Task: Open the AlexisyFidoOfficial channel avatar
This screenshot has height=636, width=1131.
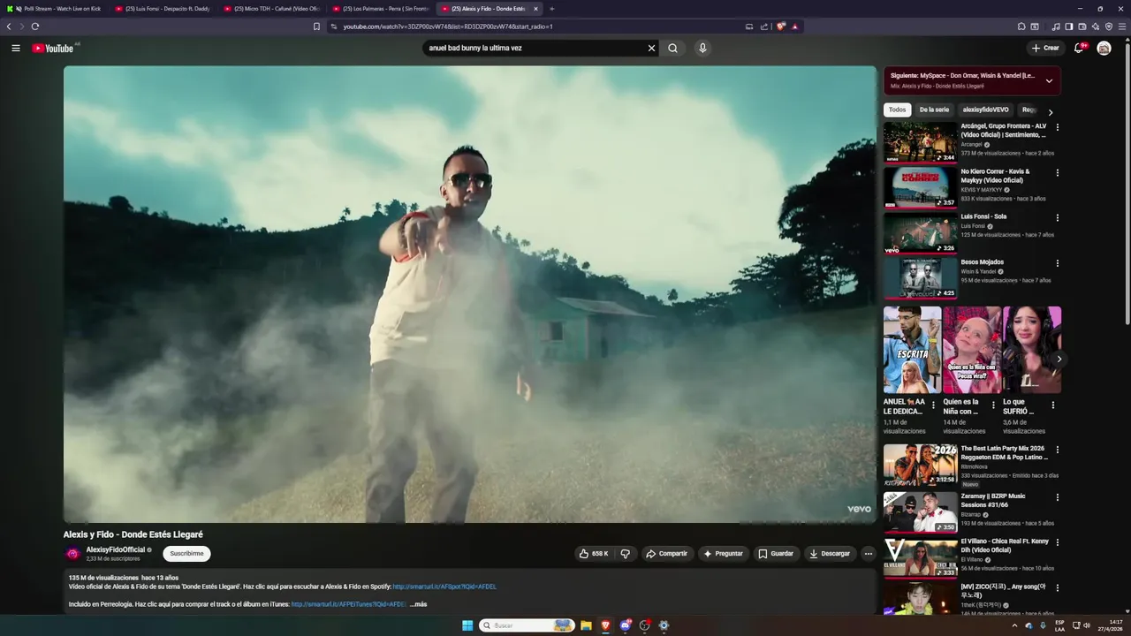Action: pos(73,554)
